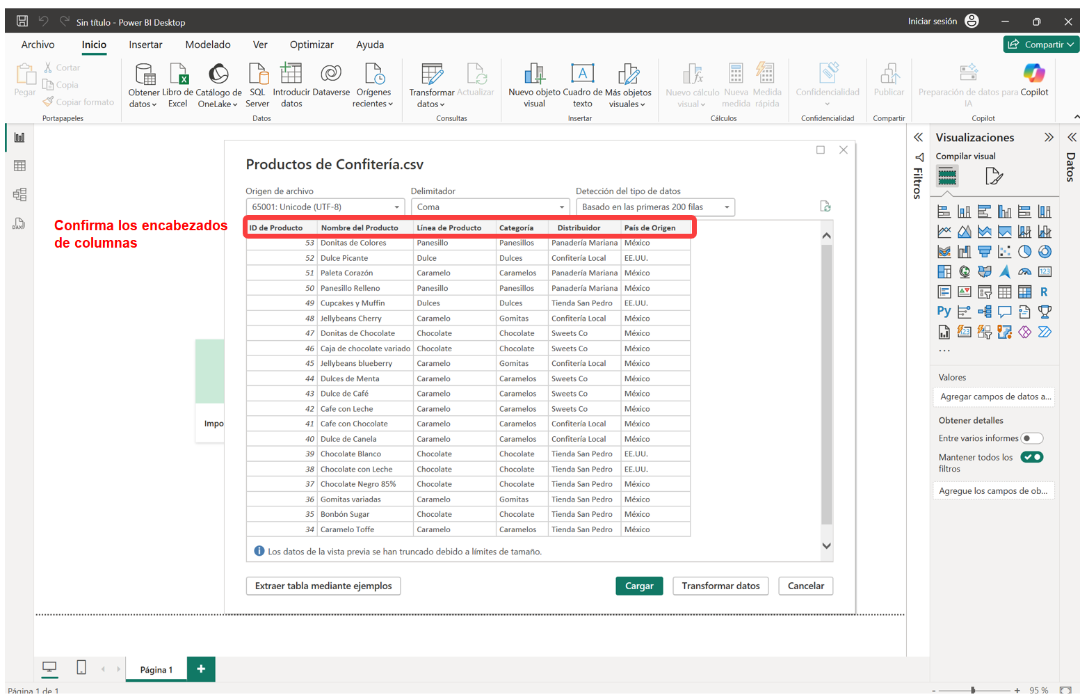Switch to Model view in left sidebar
Viewport: 1080px width, 697px height.
click(x=19, y=195)
